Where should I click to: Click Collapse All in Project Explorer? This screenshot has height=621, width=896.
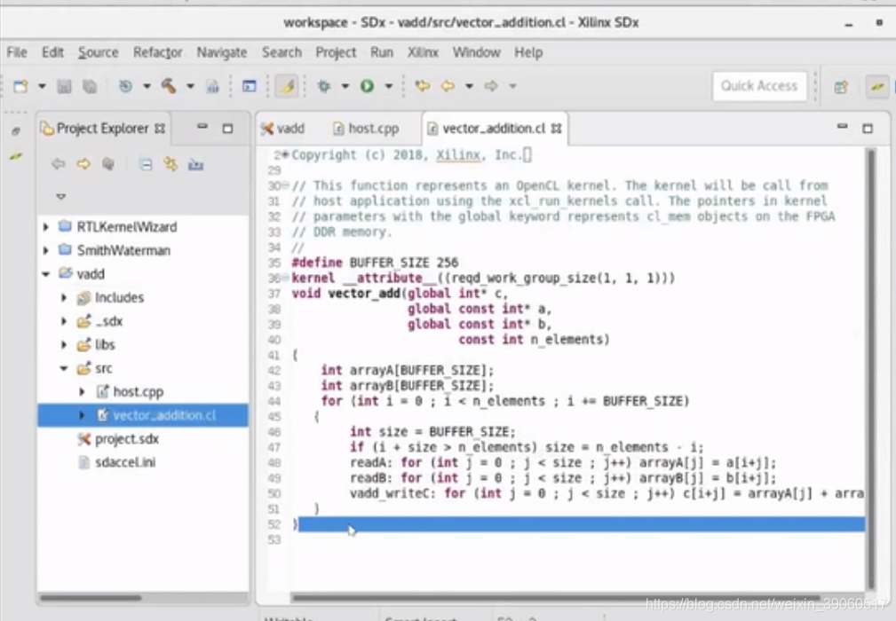(x=146, y=165)
